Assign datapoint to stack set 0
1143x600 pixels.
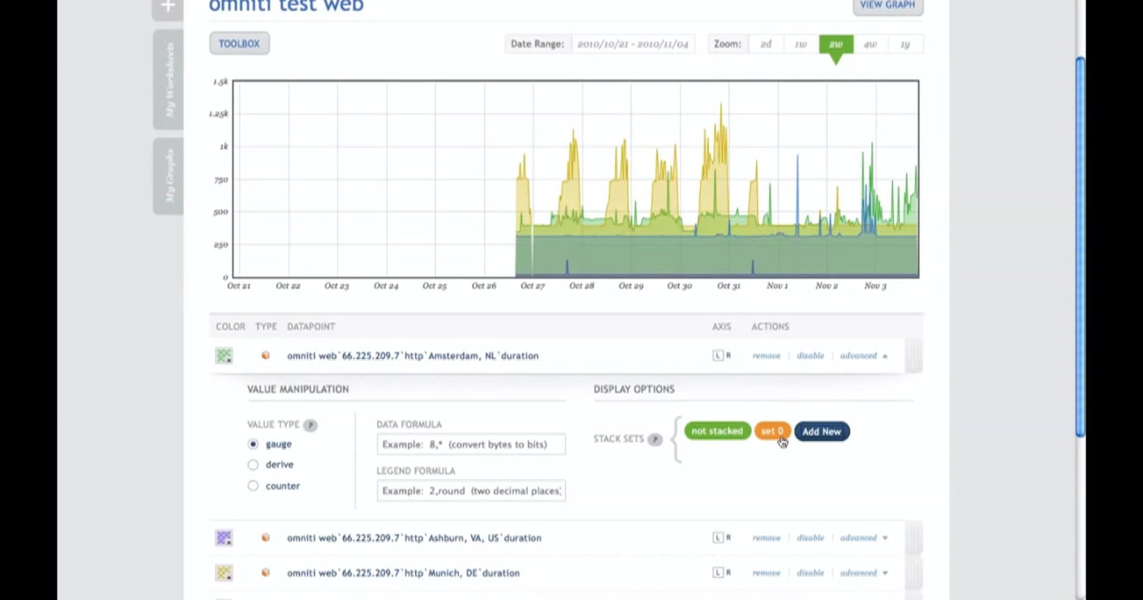[x=772, y=431]
